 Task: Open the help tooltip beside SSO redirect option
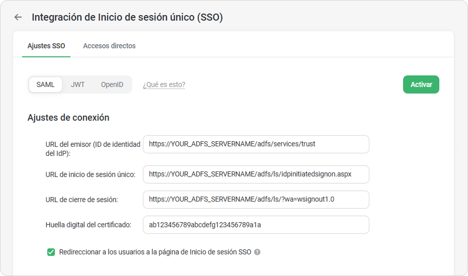[x=257, y=252]
